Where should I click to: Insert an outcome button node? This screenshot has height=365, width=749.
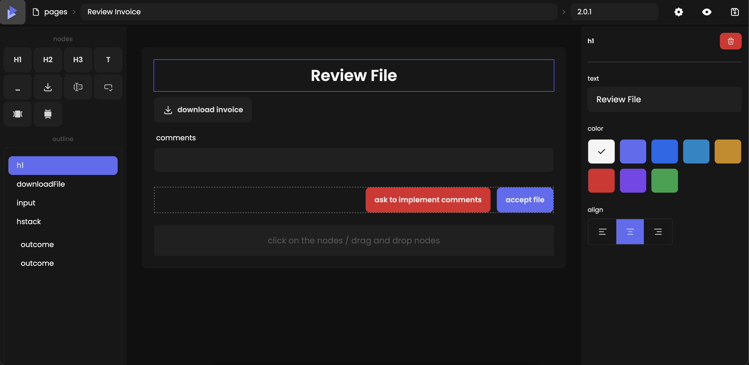coord(108,87)
